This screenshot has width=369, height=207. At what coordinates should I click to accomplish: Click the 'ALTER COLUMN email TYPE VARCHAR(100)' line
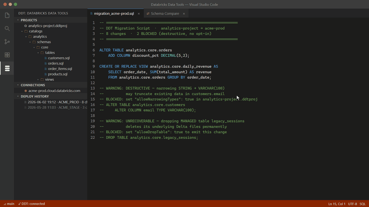pyautogui.click(x=148, y=110)
